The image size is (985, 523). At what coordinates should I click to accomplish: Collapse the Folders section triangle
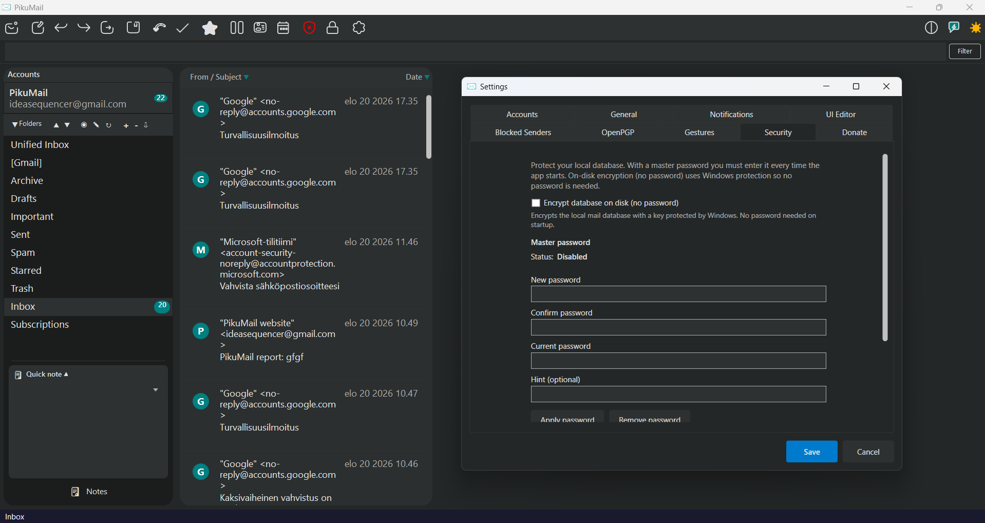(15, 124)
